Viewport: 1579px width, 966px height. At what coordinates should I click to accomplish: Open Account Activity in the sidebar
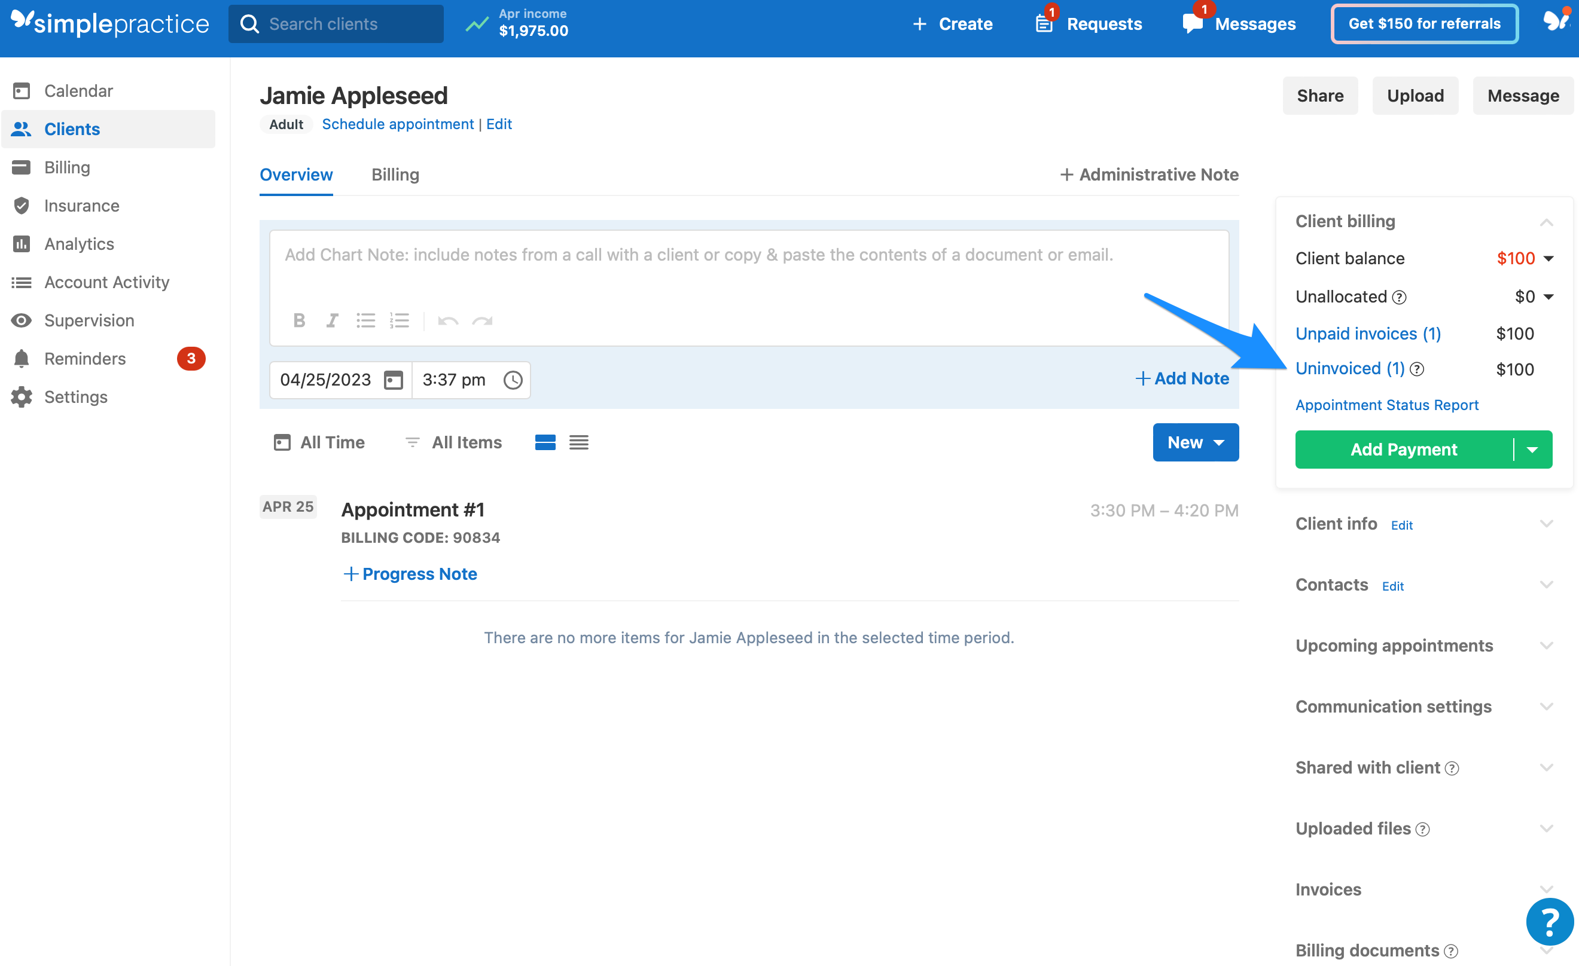(x=109, y=282)
